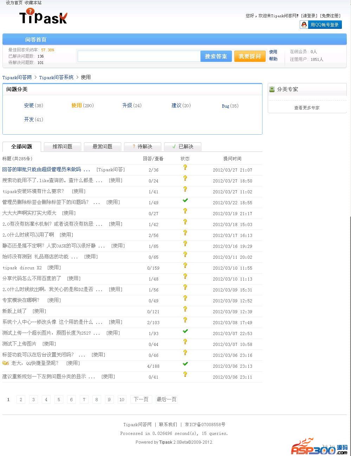Click green check for 测试上传一个超长图片
This screenshot has width=351, height=456.
185,331
